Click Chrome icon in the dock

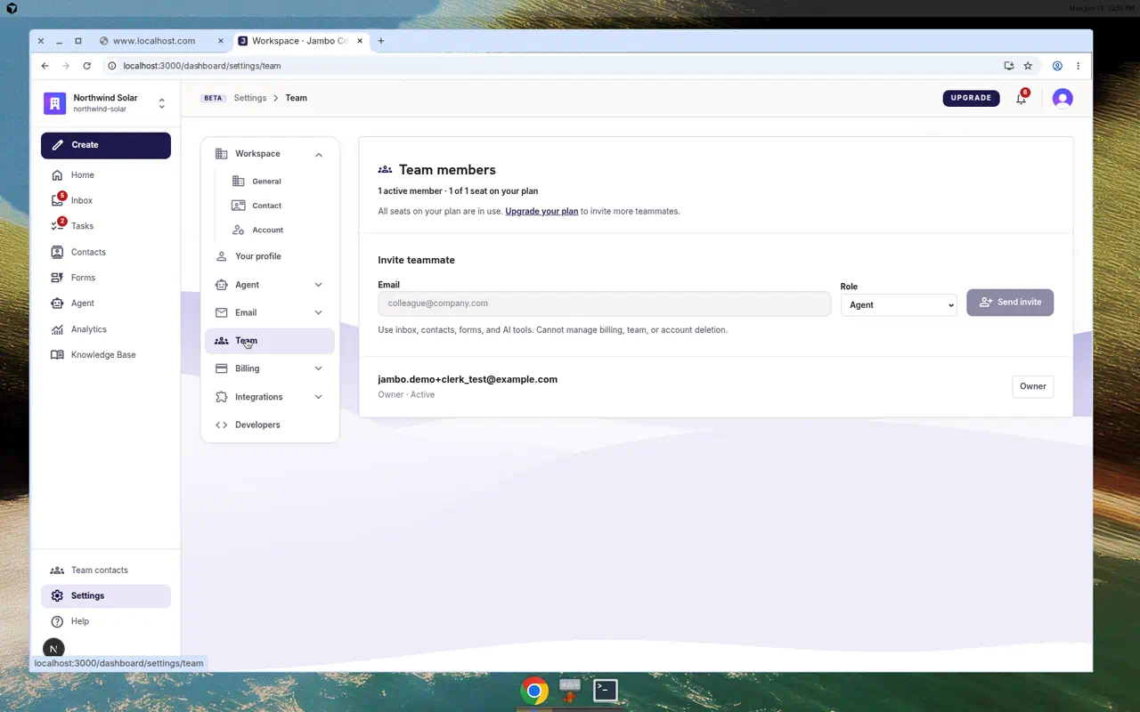click(534, 691)
